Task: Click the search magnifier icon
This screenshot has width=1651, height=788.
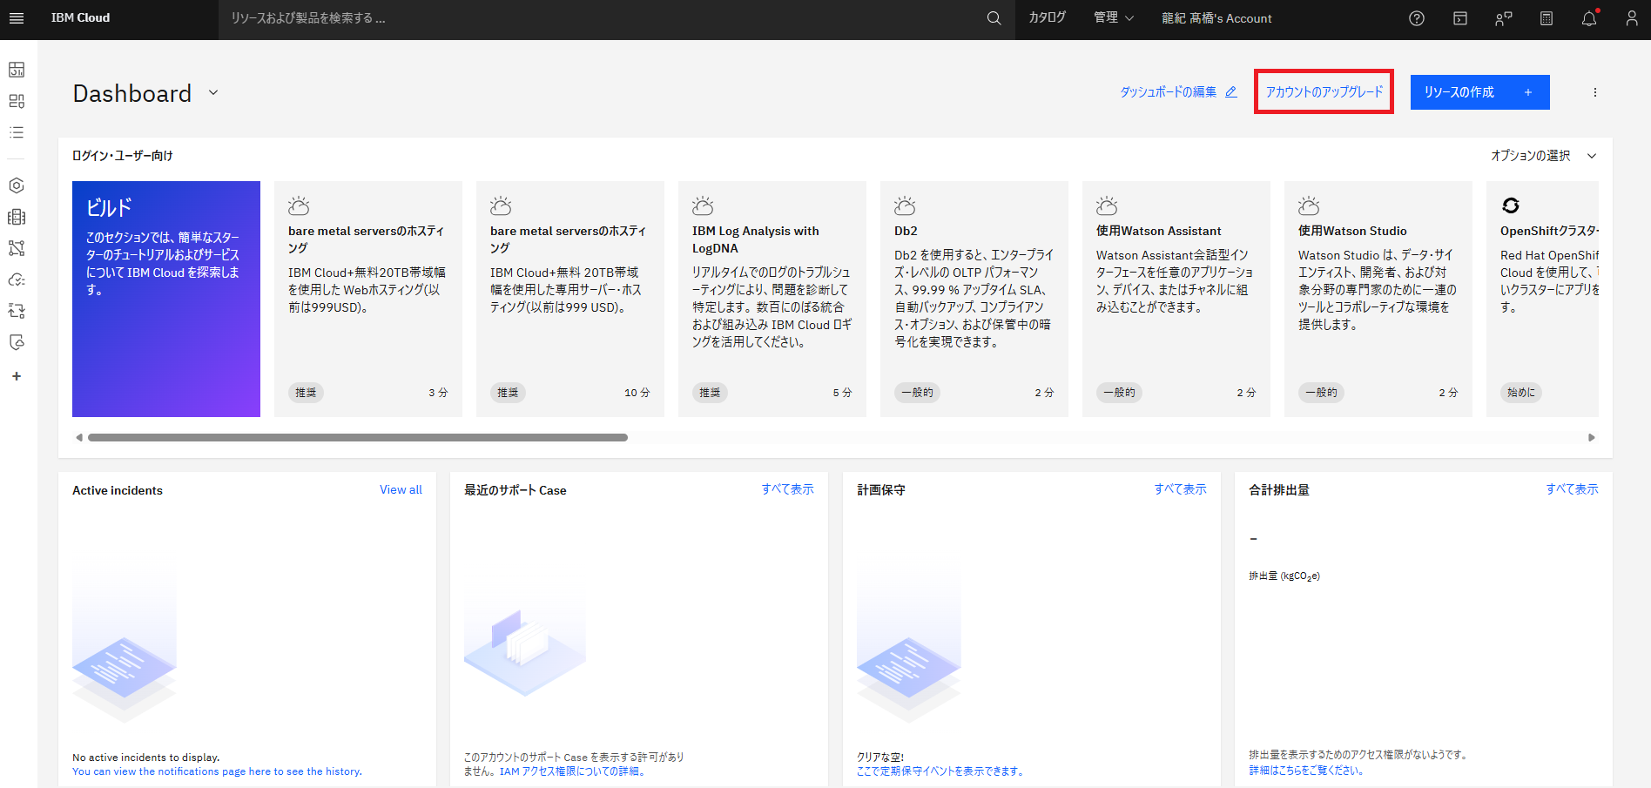Action: [x=994, y=18]
